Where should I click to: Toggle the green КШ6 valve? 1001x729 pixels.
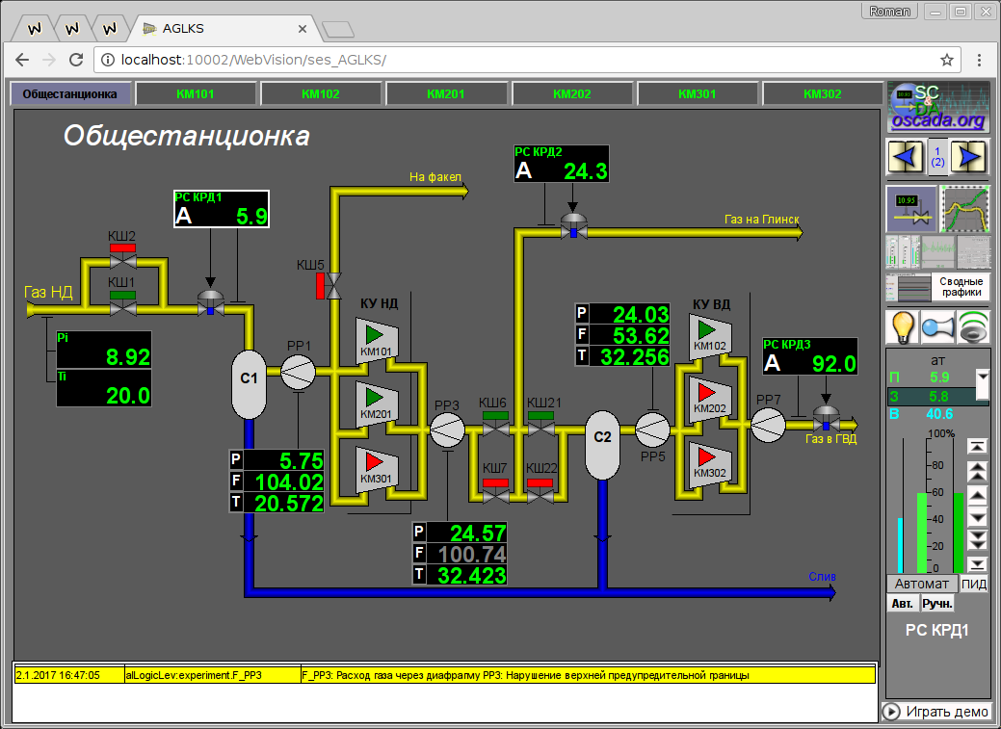click(496, 416)
